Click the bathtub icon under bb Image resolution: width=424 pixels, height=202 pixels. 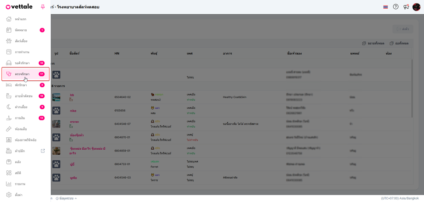tap(71, 99)
